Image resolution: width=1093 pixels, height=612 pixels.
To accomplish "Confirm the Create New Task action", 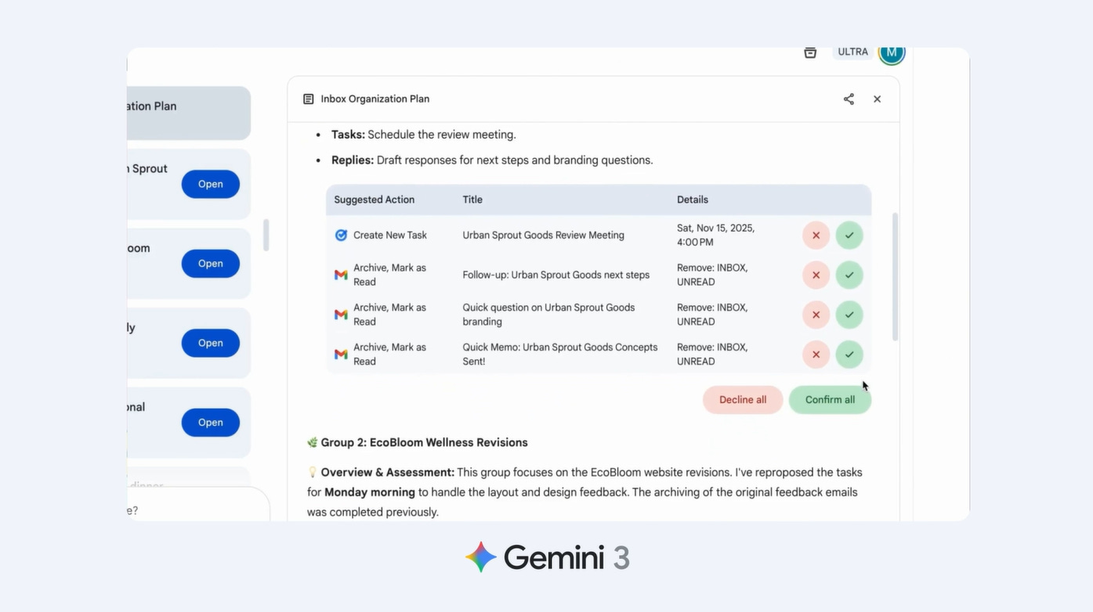I will [x=849, y=235].
